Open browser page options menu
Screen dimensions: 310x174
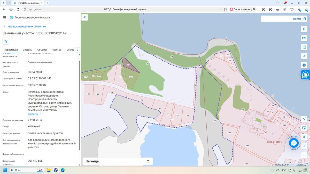(221, 9)
